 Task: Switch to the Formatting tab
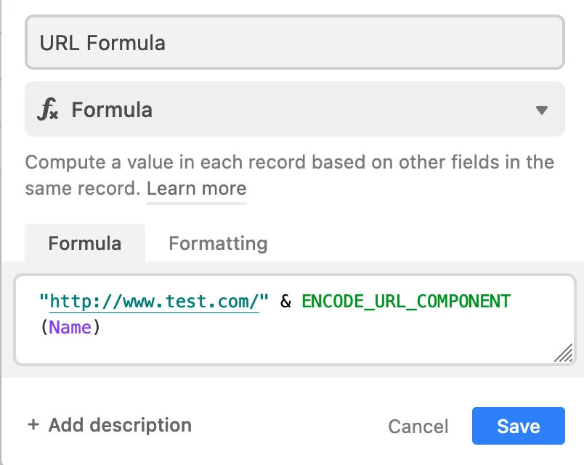point(218,243)
